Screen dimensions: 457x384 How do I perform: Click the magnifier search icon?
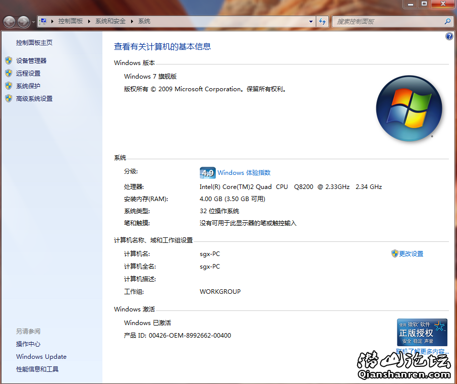448,21
